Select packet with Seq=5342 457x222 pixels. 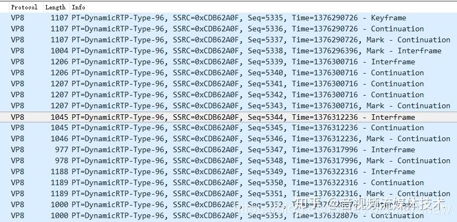click(x=228, y=95)
